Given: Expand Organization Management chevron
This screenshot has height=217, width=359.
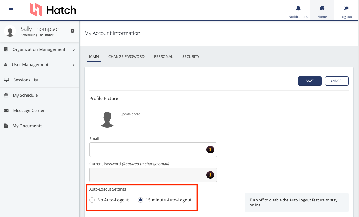Looking at the screenshot, I should [74, 49].
